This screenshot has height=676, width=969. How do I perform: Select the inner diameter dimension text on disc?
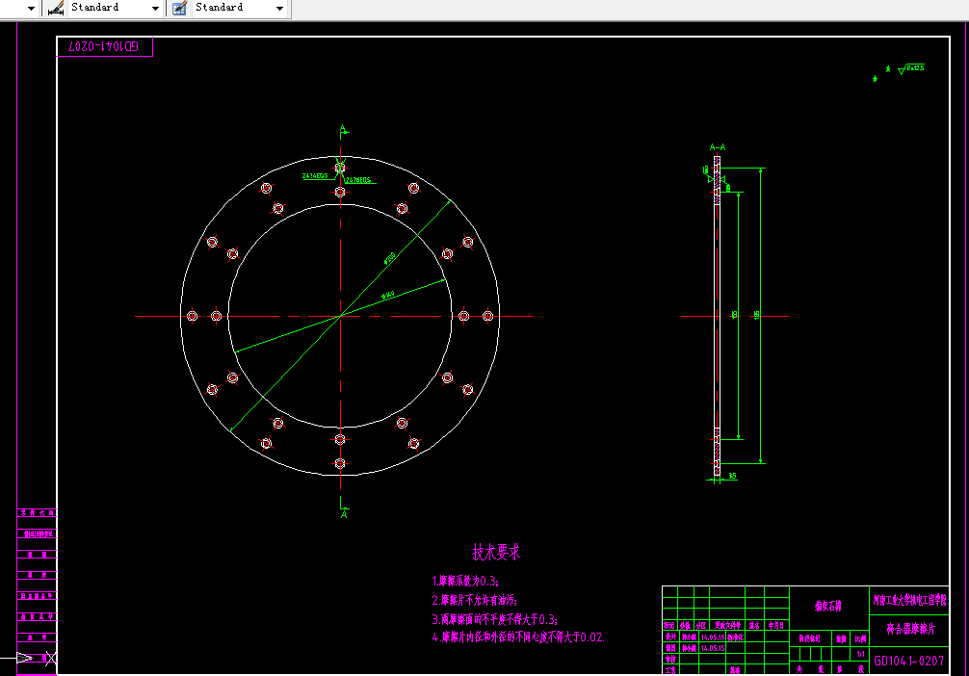tap(387, 296)
